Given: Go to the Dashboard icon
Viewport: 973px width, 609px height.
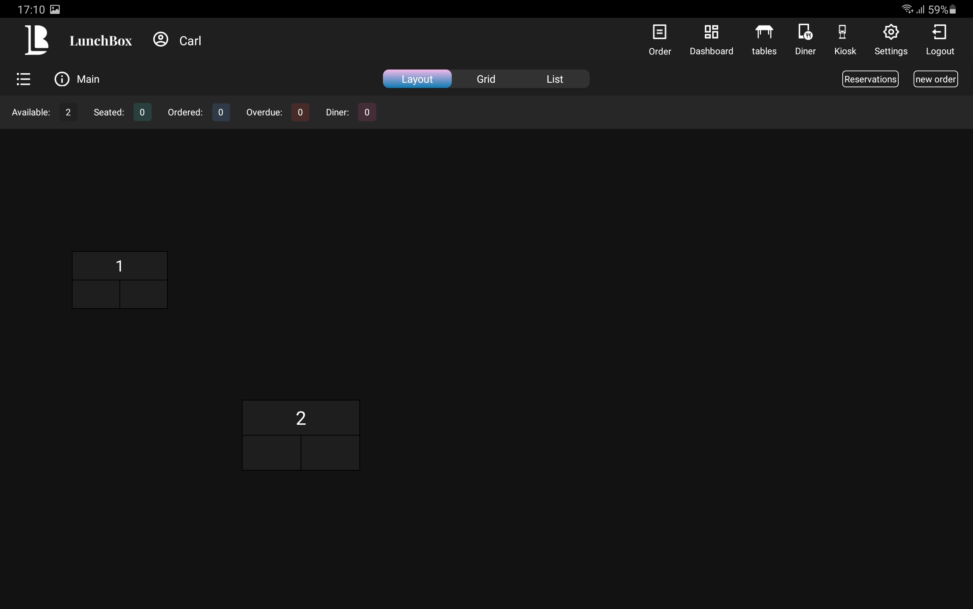Looking at the screenshot, I should [711, 32].
